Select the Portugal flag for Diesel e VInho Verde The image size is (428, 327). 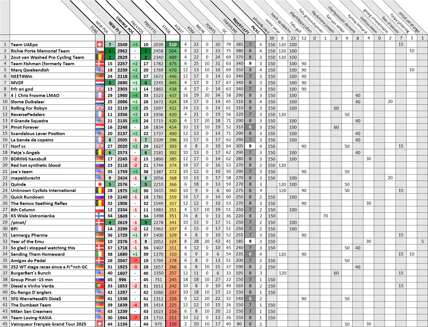point(100,286)
